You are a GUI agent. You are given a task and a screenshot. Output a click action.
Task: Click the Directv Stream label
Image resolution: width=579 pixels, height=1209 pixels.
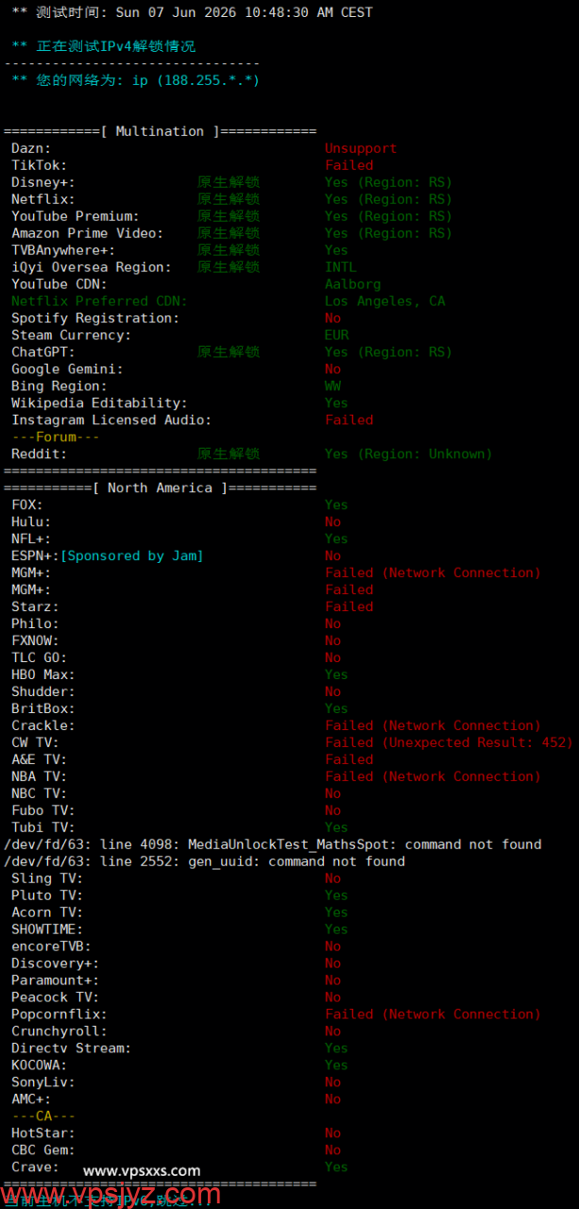[x=72, y=1049]
